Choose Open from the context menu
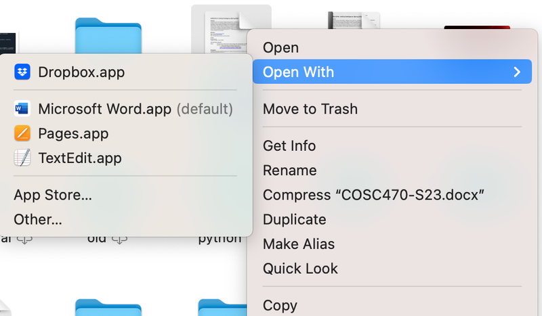 [x=280, y=47]
